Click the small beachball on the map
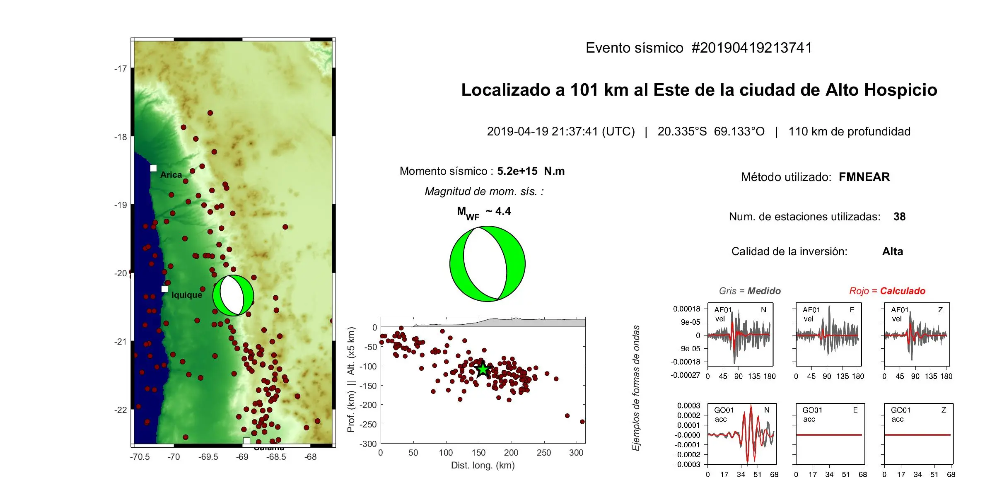 [233, 295]
